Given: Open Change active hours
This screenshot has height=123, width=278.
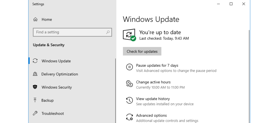Looking at the screenshot, I should click(153, 82).
